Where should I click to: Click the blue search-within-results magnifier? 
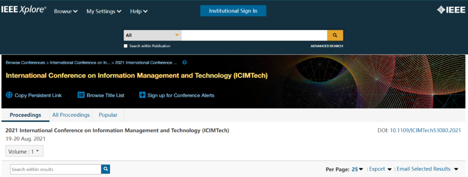point(106,169)
